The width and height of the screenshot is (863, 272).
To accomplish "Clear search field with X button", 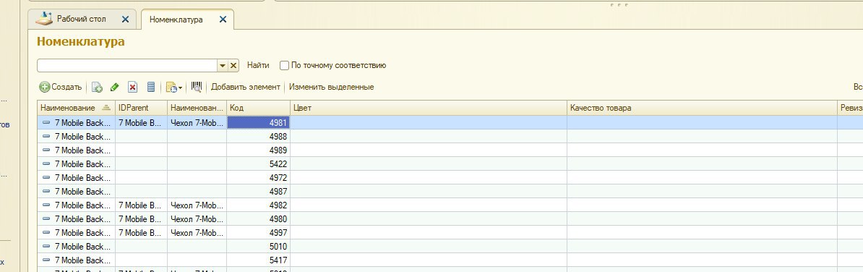I will pos(233,66).
